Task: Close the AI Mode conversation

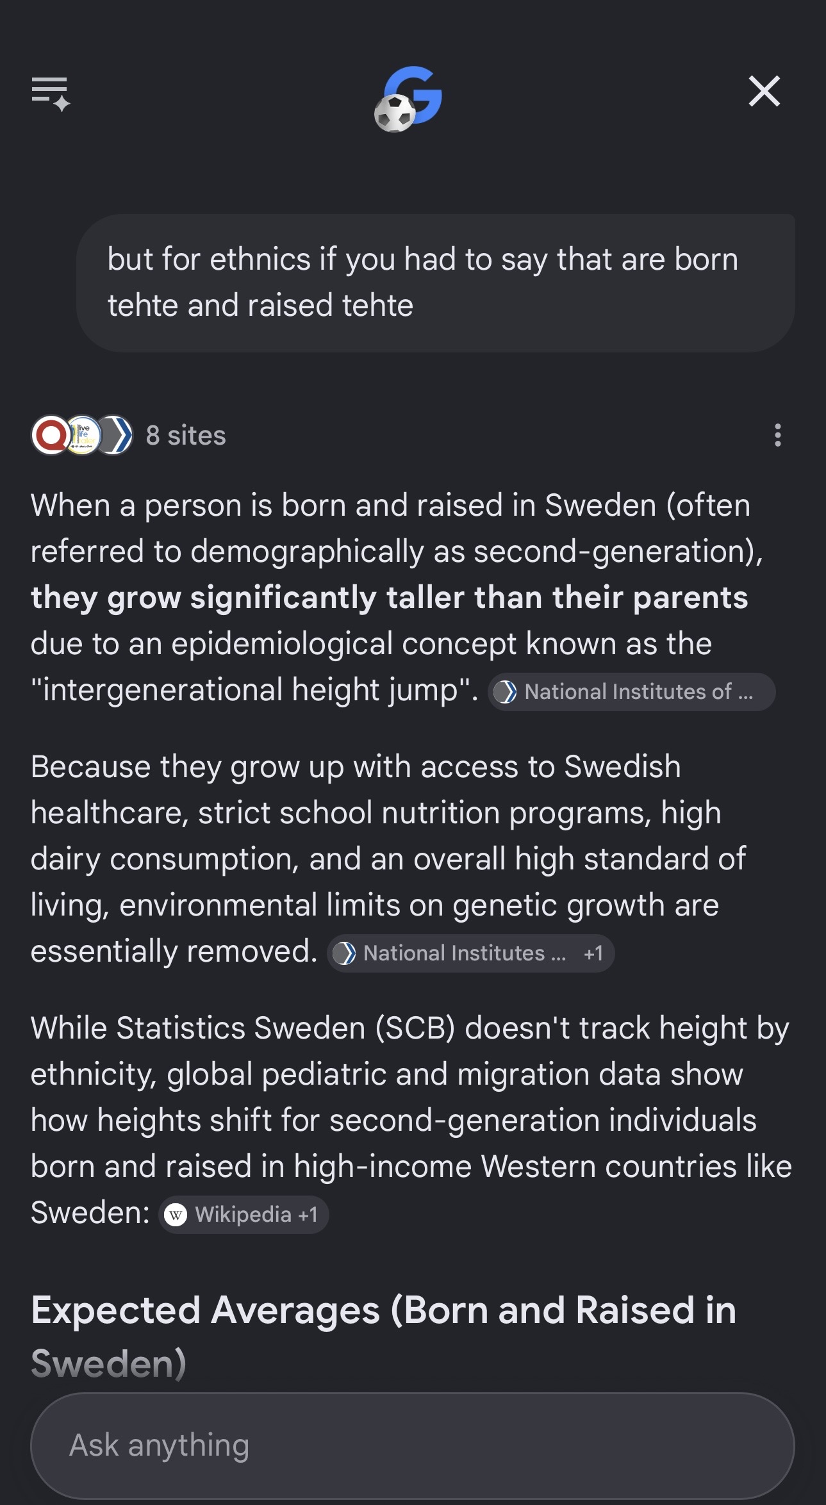Action: click(764, 91)
